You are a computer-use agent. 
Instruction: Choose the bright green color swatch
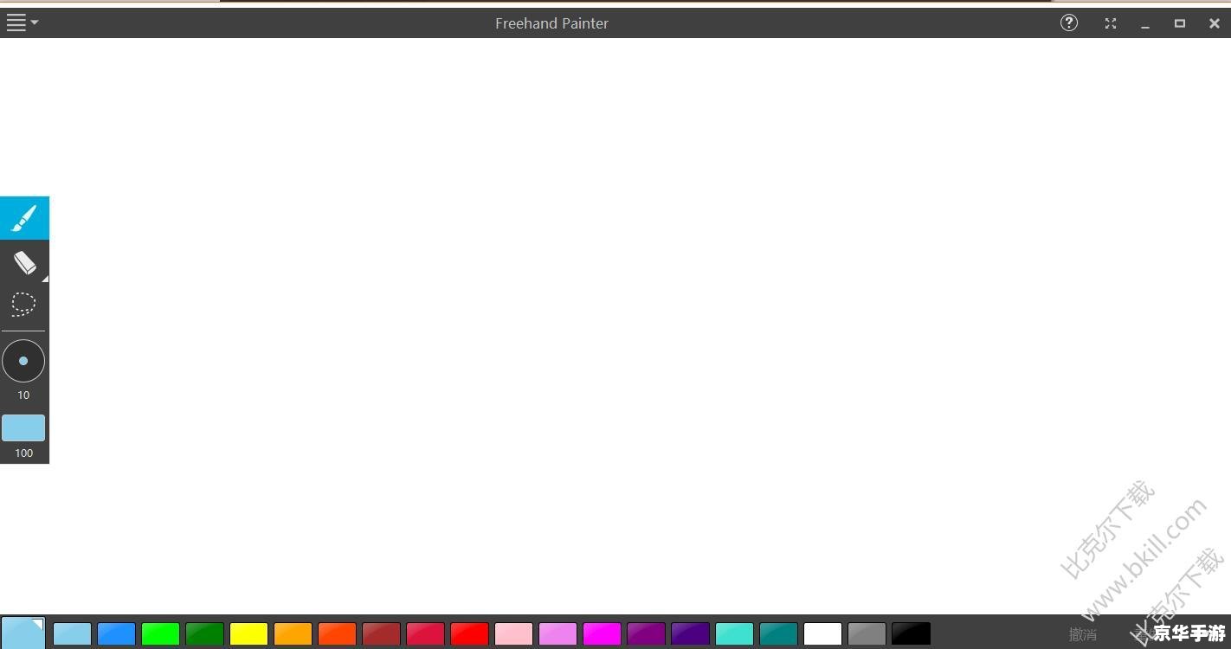pos(160,634)
